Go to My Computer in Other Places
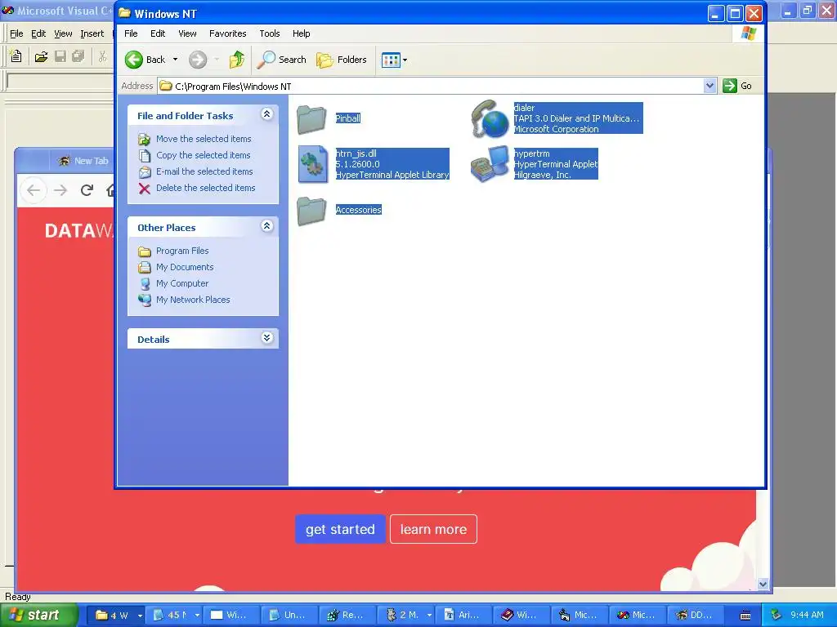 (x=182, y=283)
